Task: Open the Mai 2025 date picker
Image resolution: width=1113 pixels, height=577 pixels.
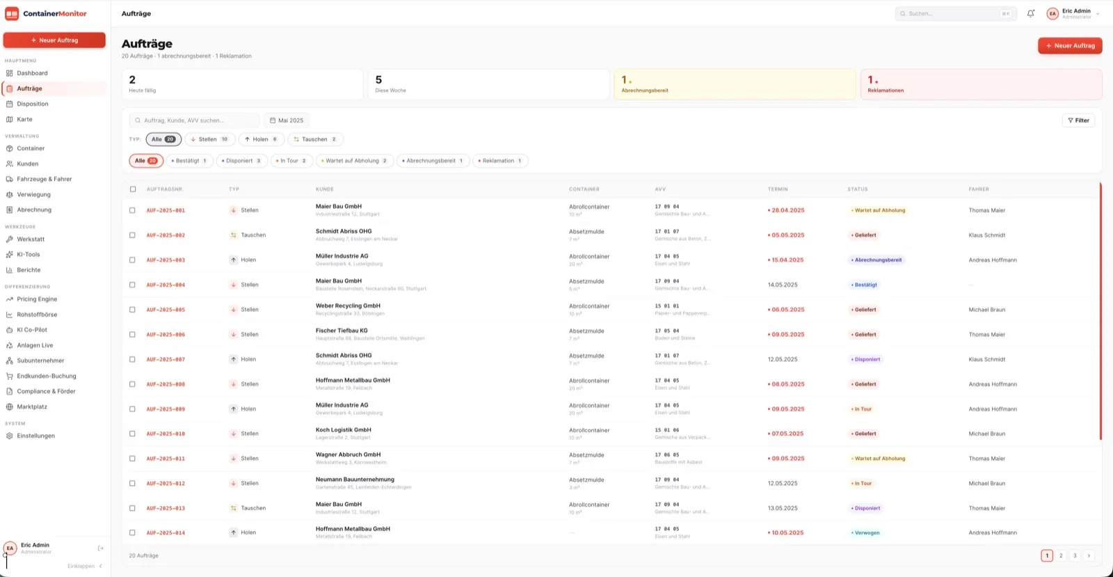Action: tap(287, 120)
